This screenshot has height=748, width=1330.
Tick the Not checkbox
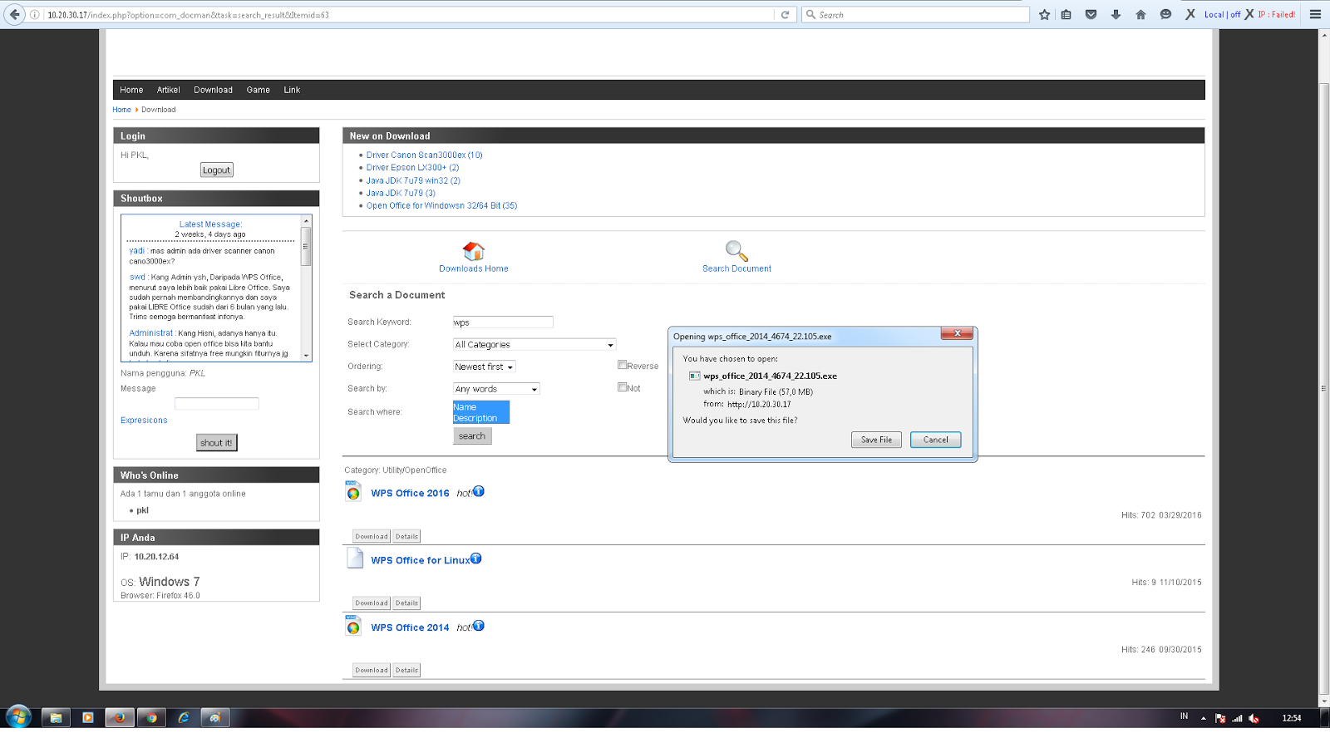coord(622,386)
